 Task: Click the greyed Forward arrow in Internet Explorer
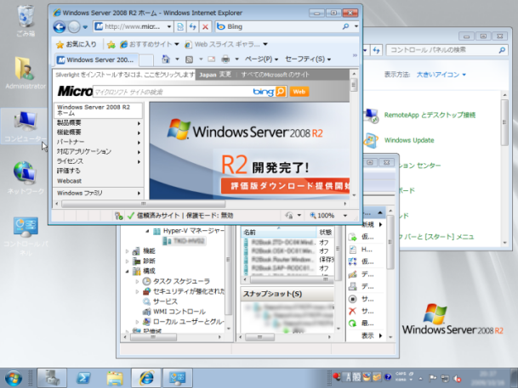pyautogui.click(x=74, y=26)
